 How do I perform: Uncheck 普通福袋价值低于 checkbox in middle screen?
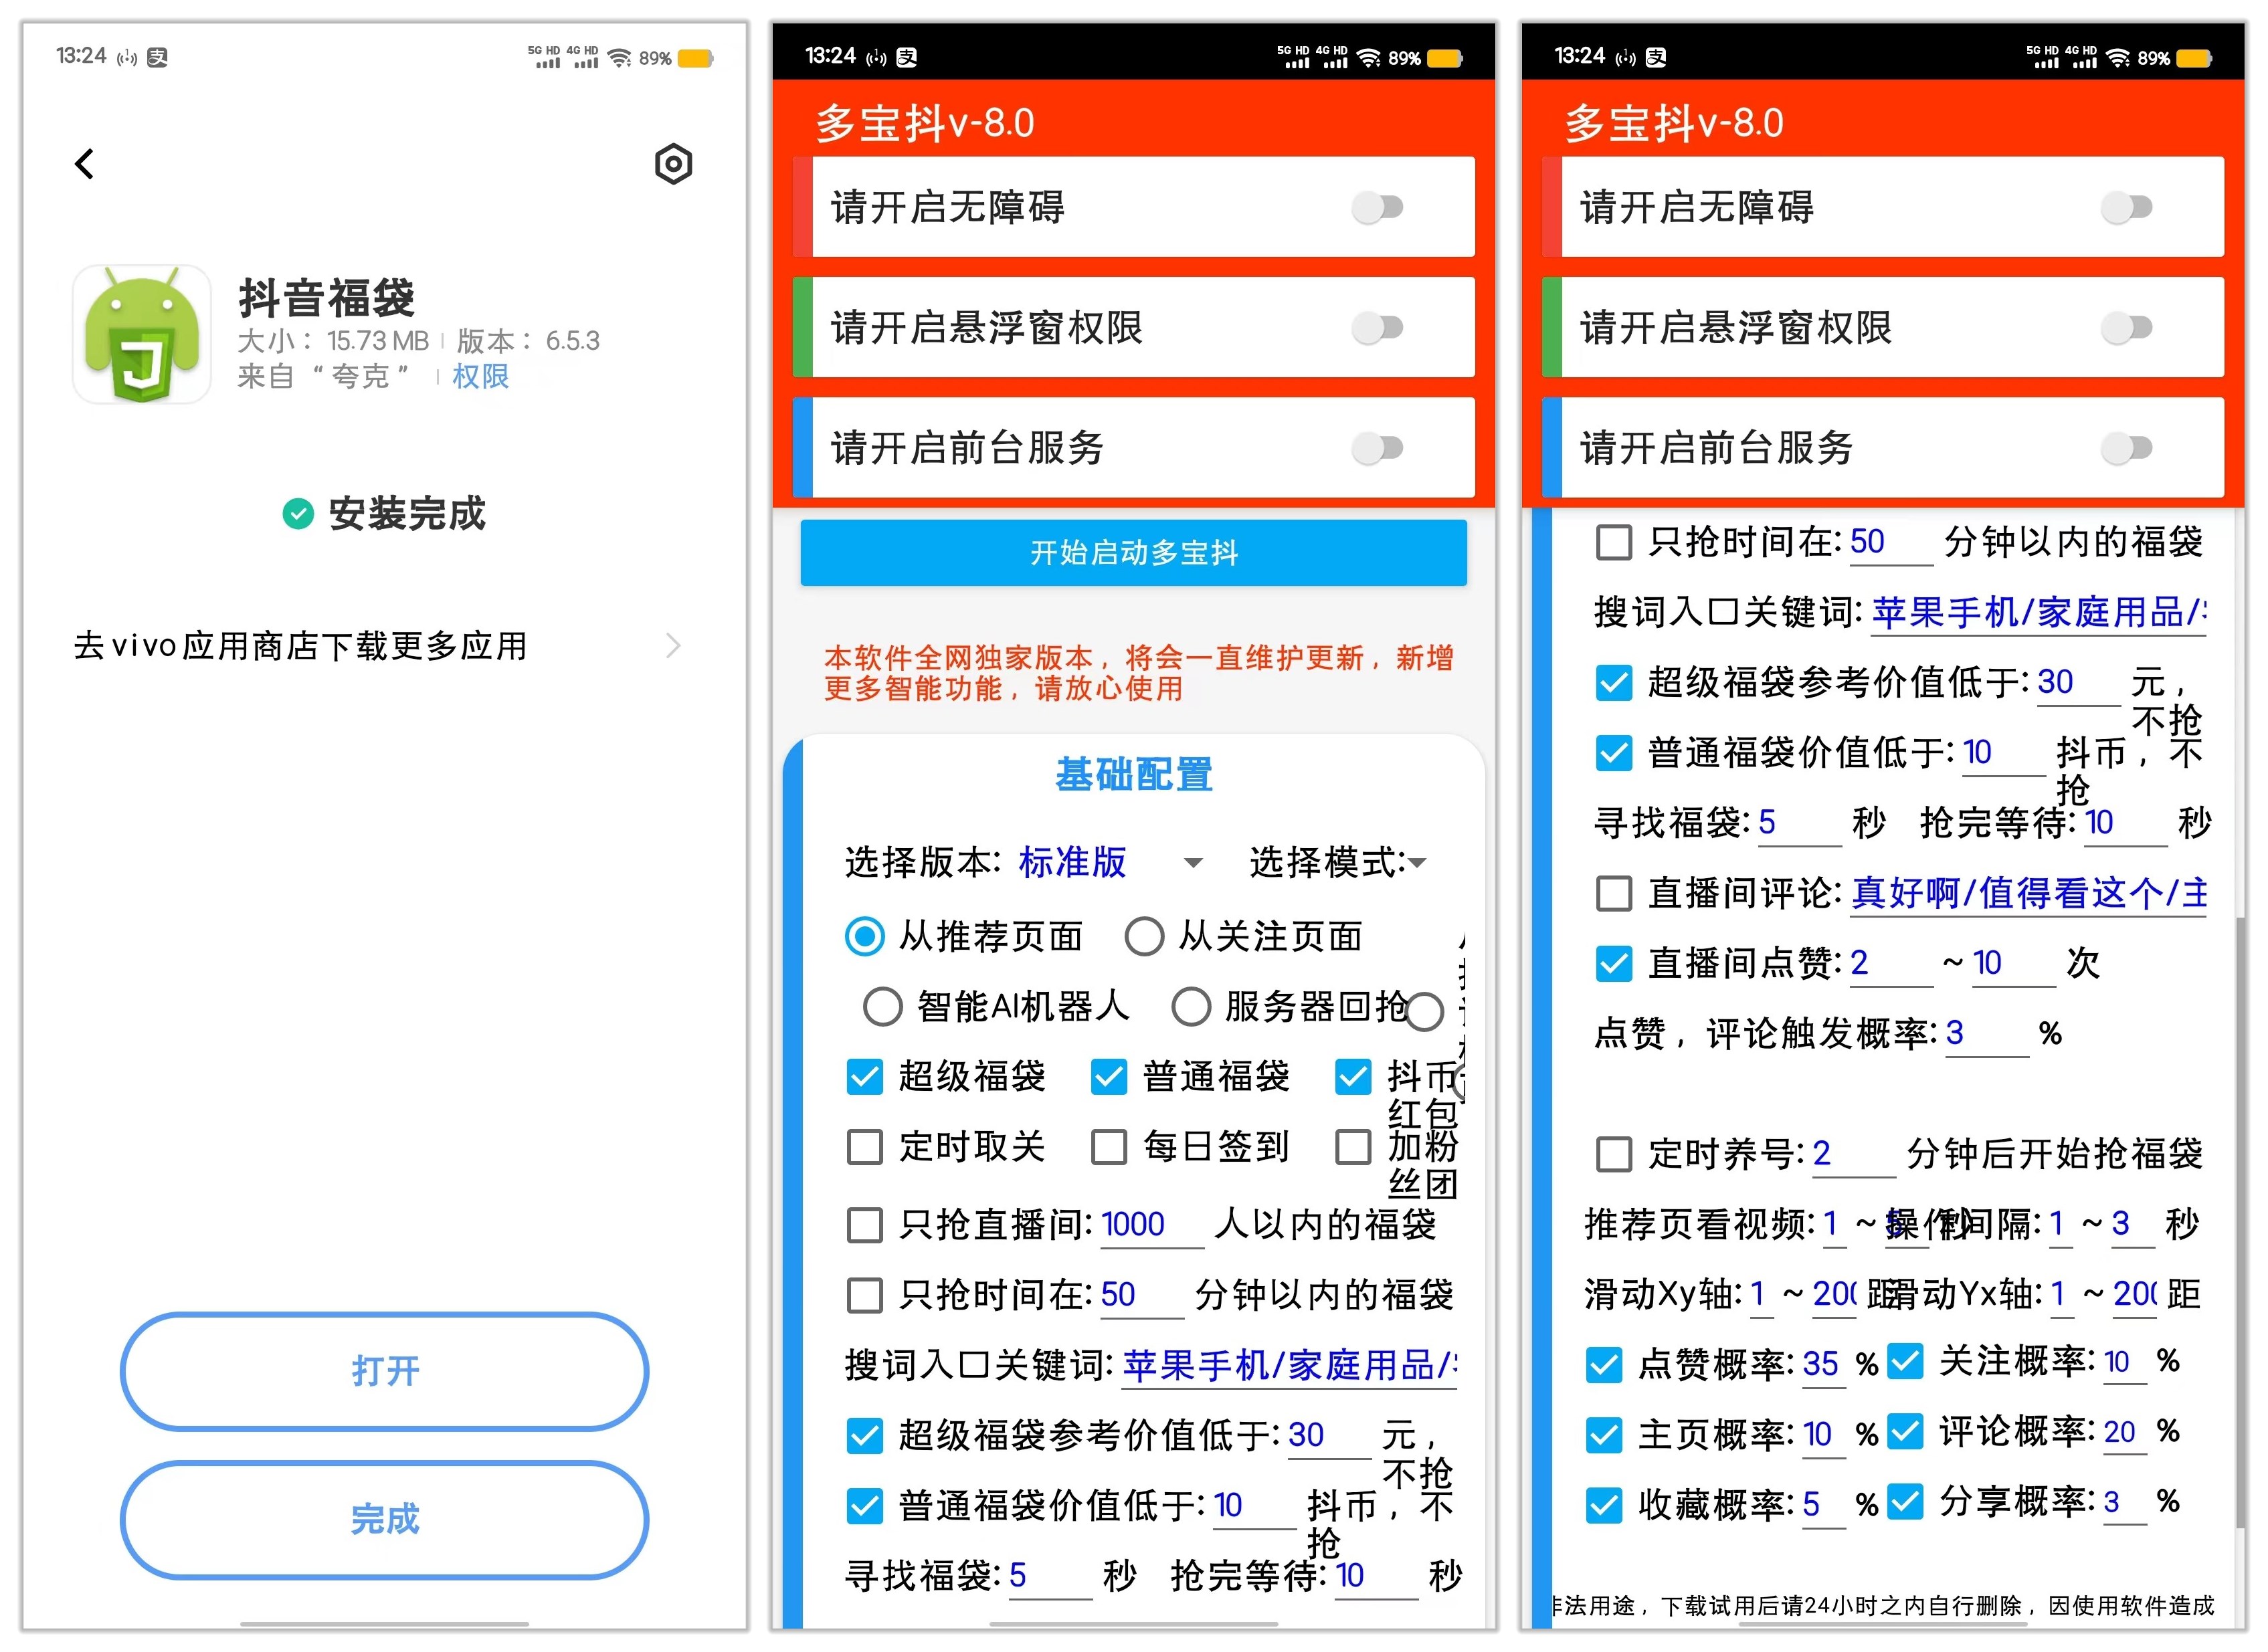click(x=865, y=1506)
